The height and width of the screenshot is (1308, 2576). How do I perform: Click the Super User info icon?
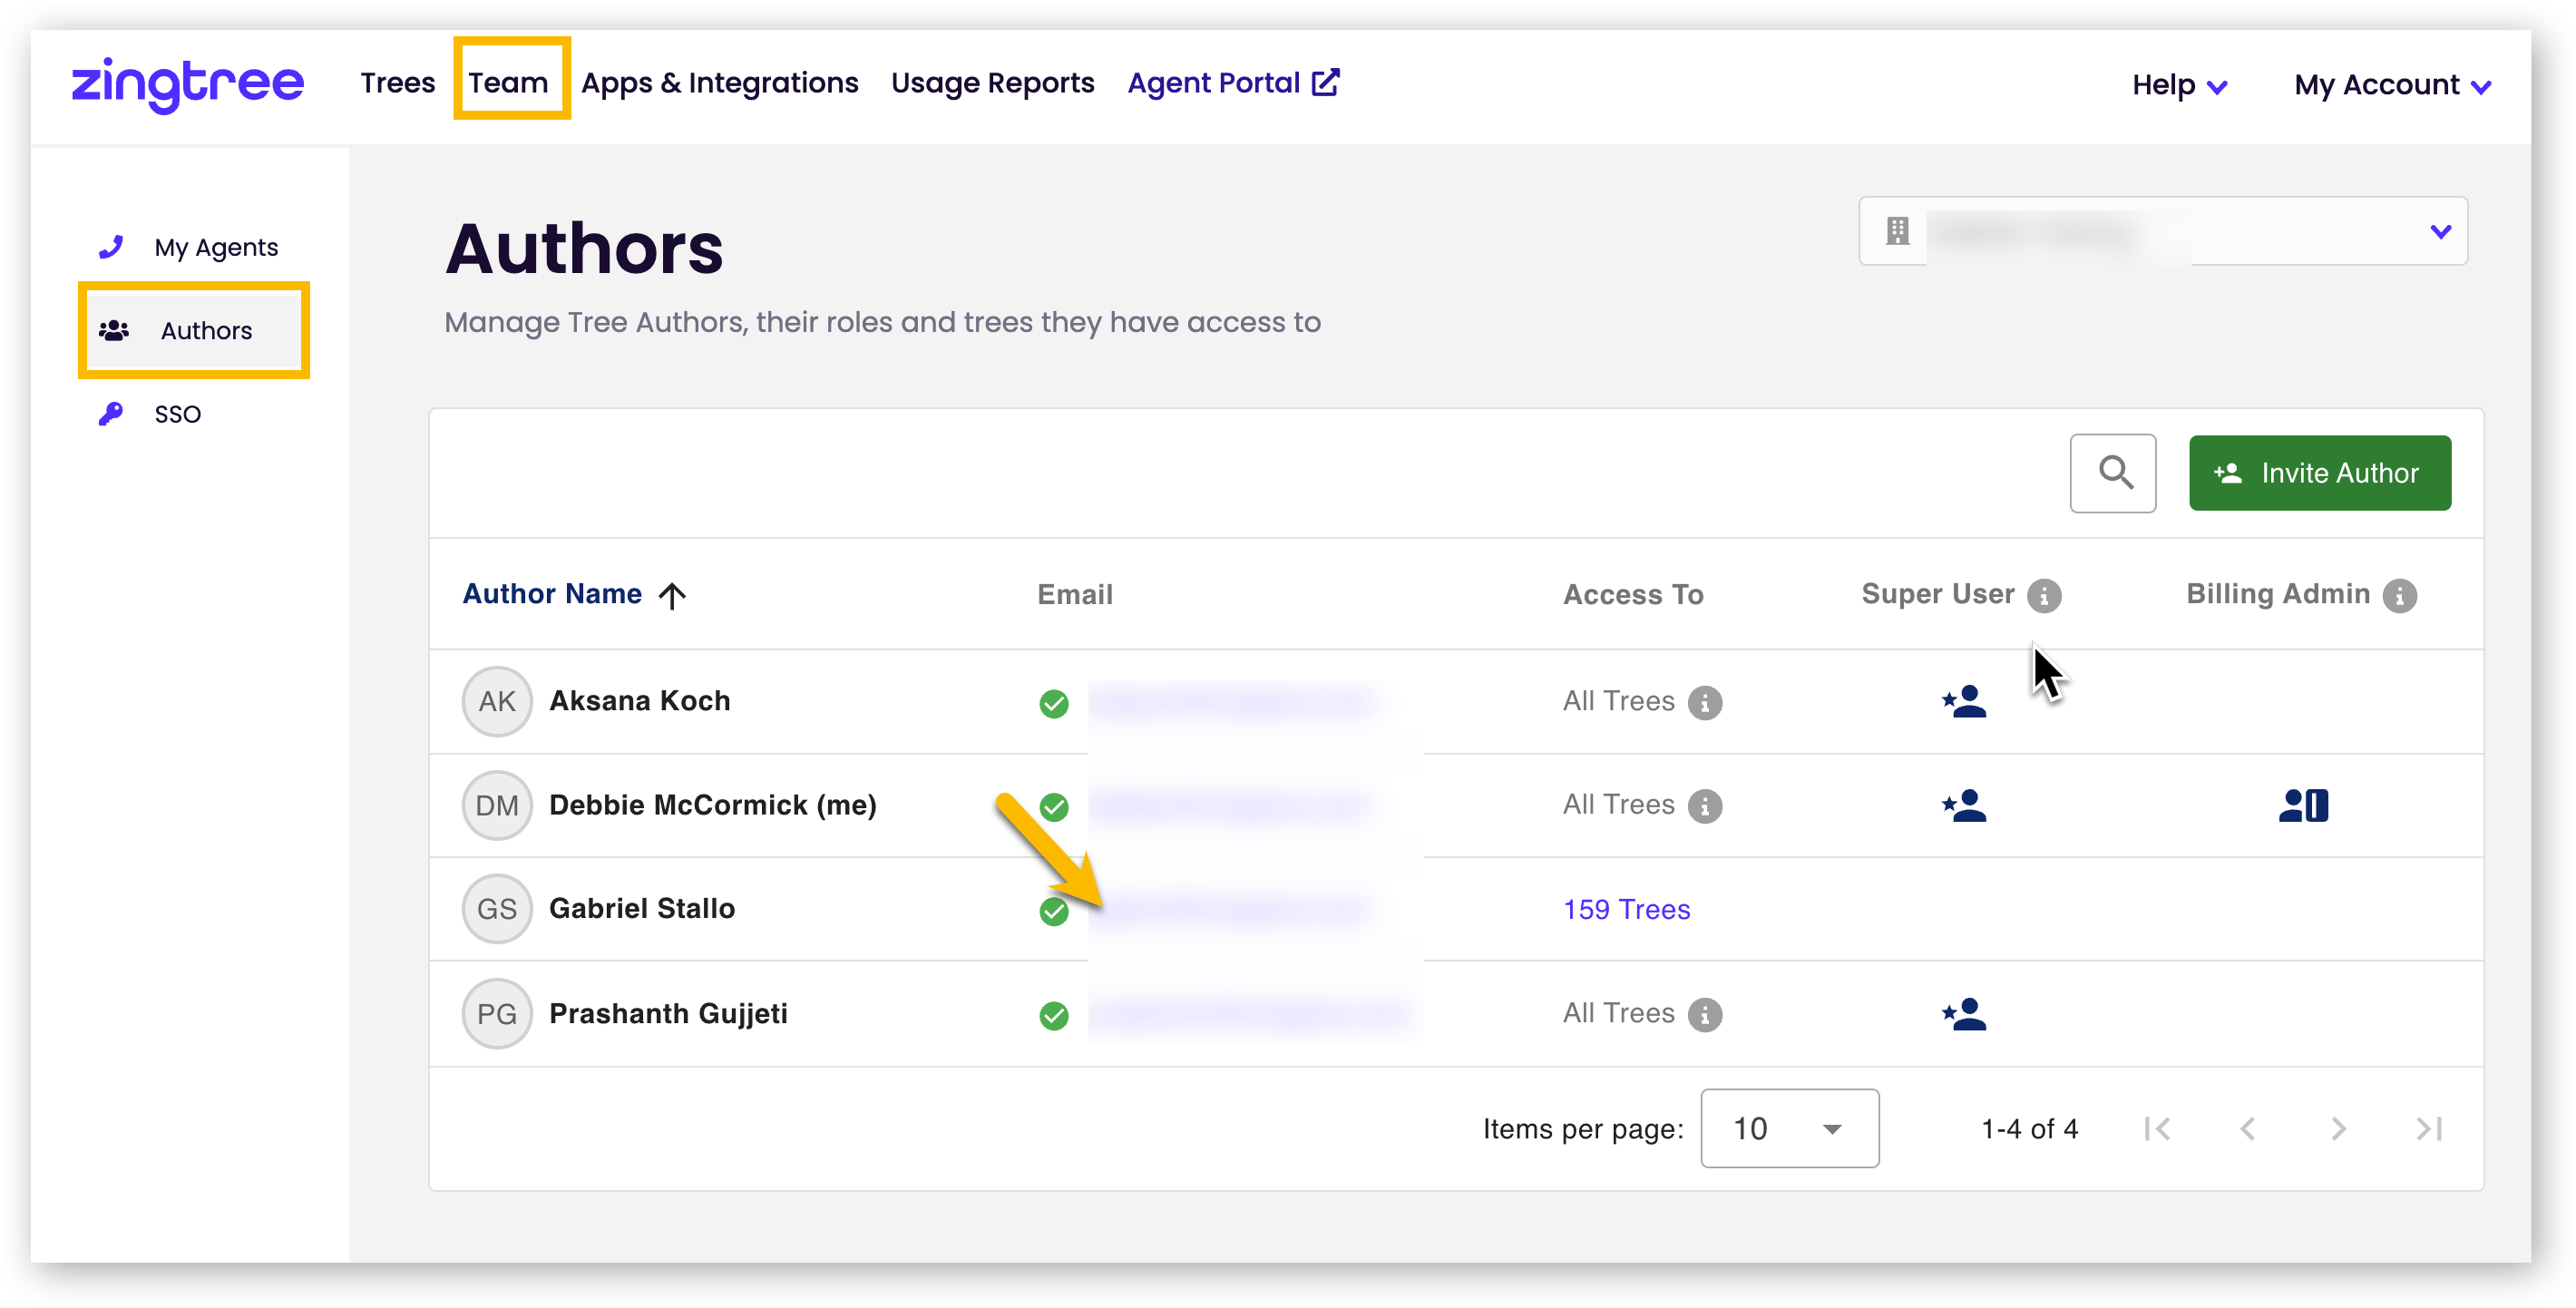pyautogui.click(x=2044, y=596)
